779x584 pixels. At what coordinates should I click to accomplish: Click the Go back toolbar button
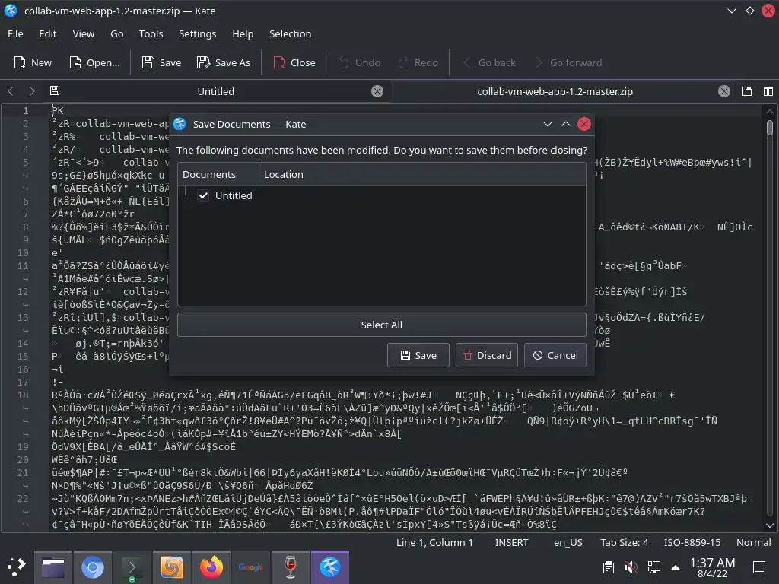[490, 62]
